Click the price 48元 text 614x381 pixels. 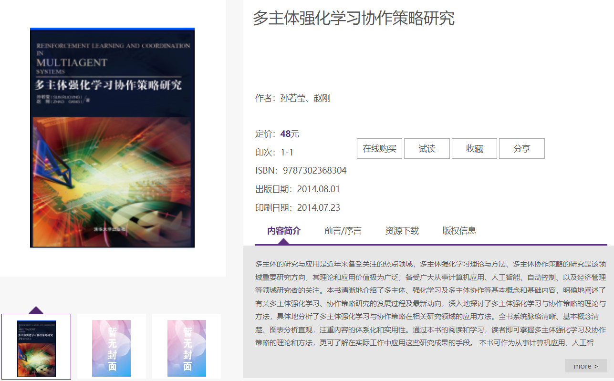coord(290,134)
